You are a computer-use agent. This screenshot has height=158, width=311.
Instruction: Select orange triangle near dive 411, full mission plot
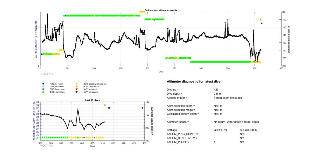click(260, 19)
